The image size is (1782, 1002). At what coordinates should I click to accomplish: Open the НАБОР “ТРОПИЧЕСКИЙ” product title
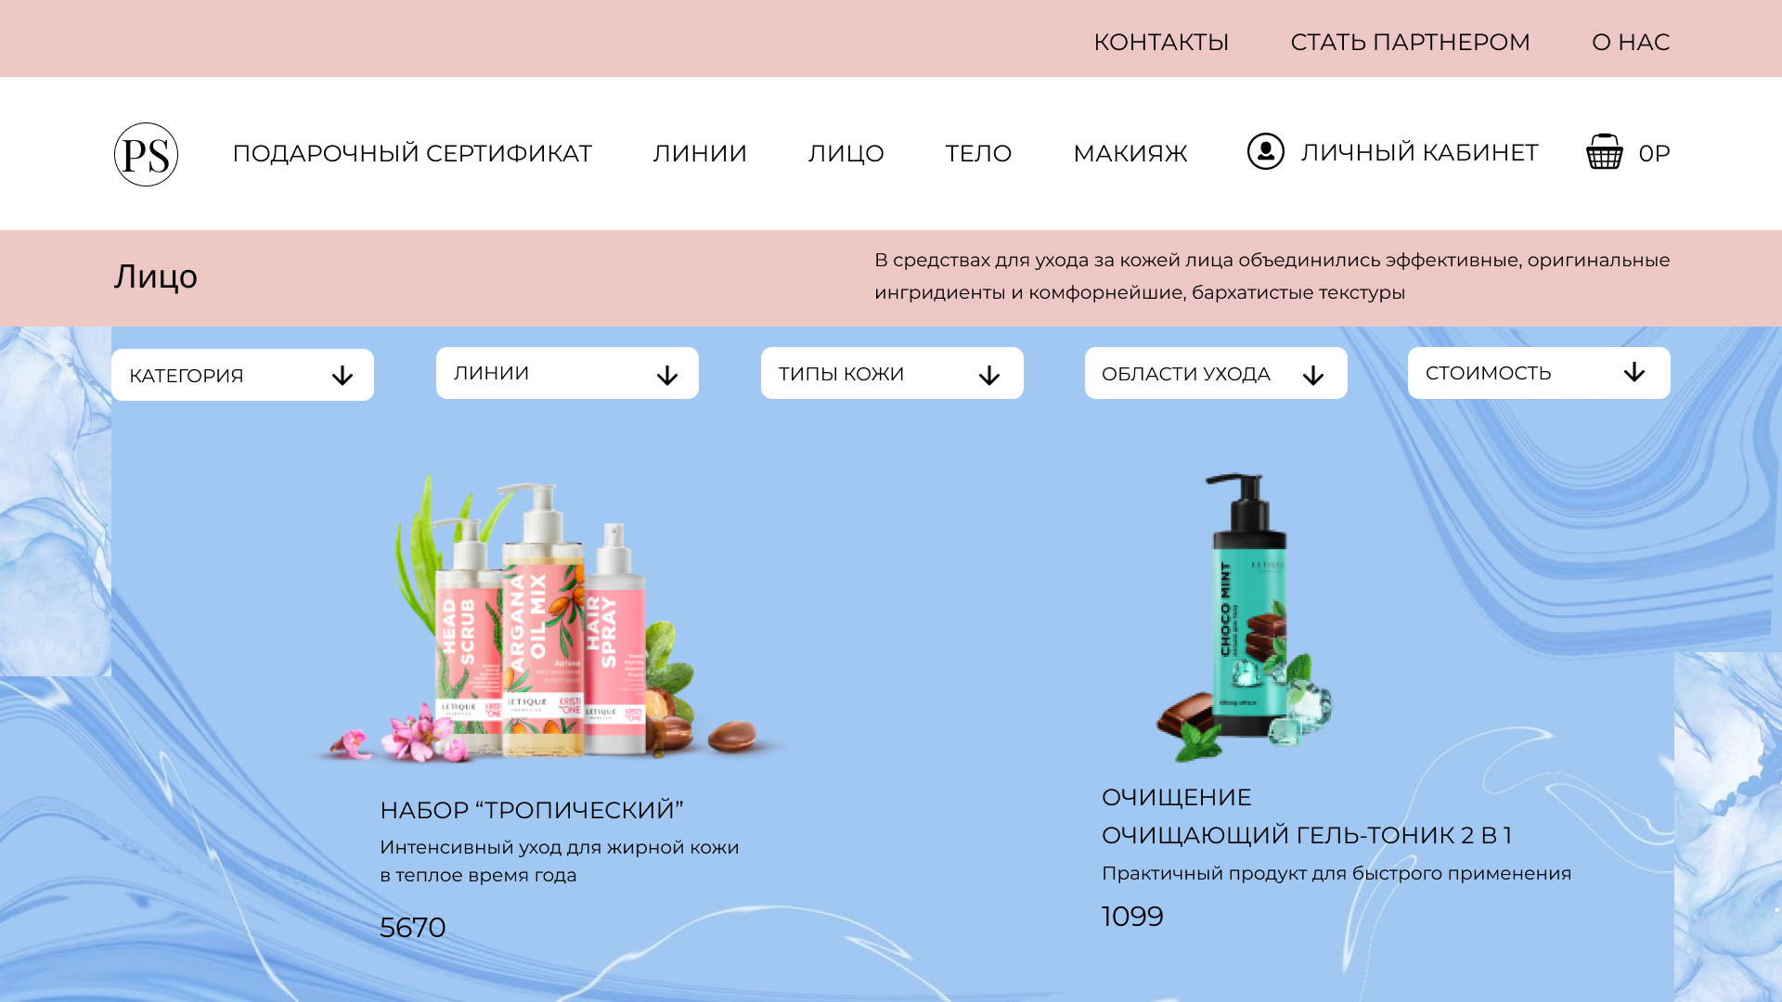coord(532,810)
